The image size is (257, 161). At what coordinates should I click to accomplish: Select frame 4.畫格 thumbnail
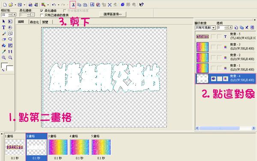[x=80, y=147]
